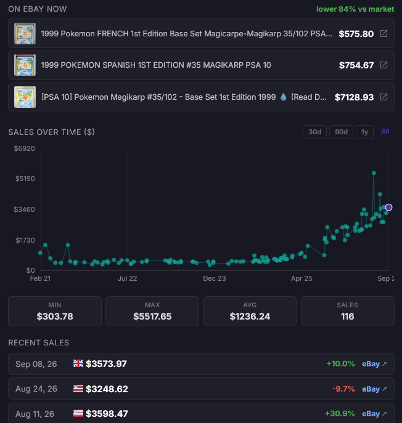The height and width of the screenshot is (423, 402).
Task: Click the Sep 08, 26 sale date
Action: (36, 364)
